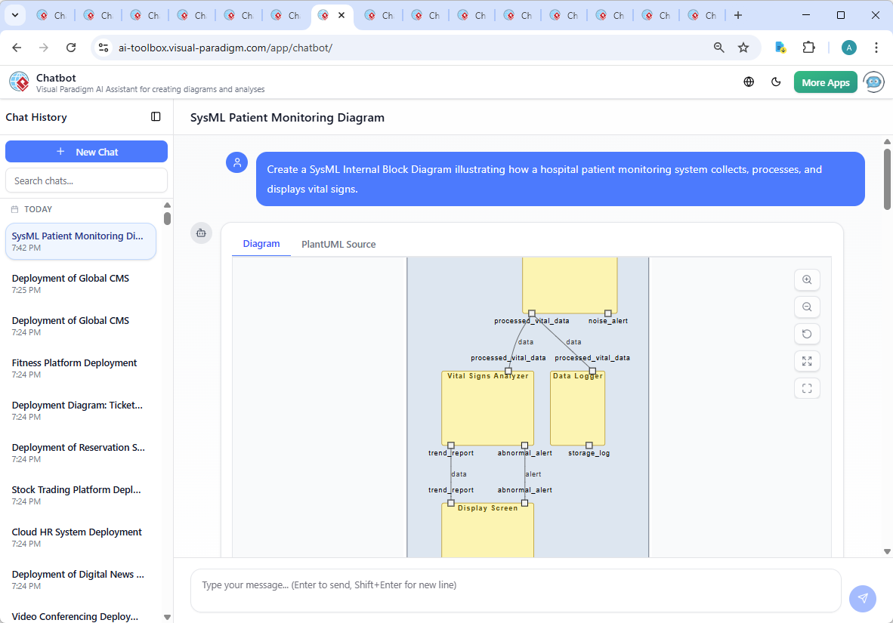Viewport: 893px width, 623px height.
Task: Select the Diagram tab
Action: click(x=261, y=244)
